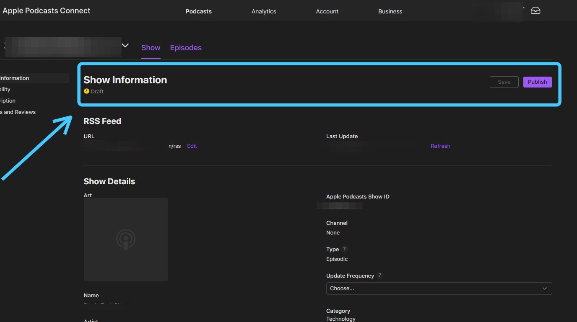
Task: Click the Update Frequency help icon
Action: [x=380, y=276]
